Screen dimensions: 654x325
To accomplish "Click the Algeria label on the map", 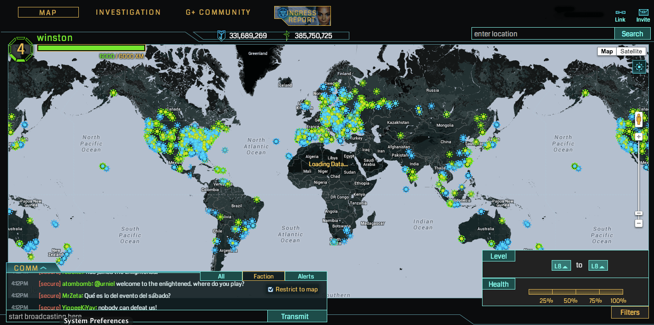I will pos(312,157).
